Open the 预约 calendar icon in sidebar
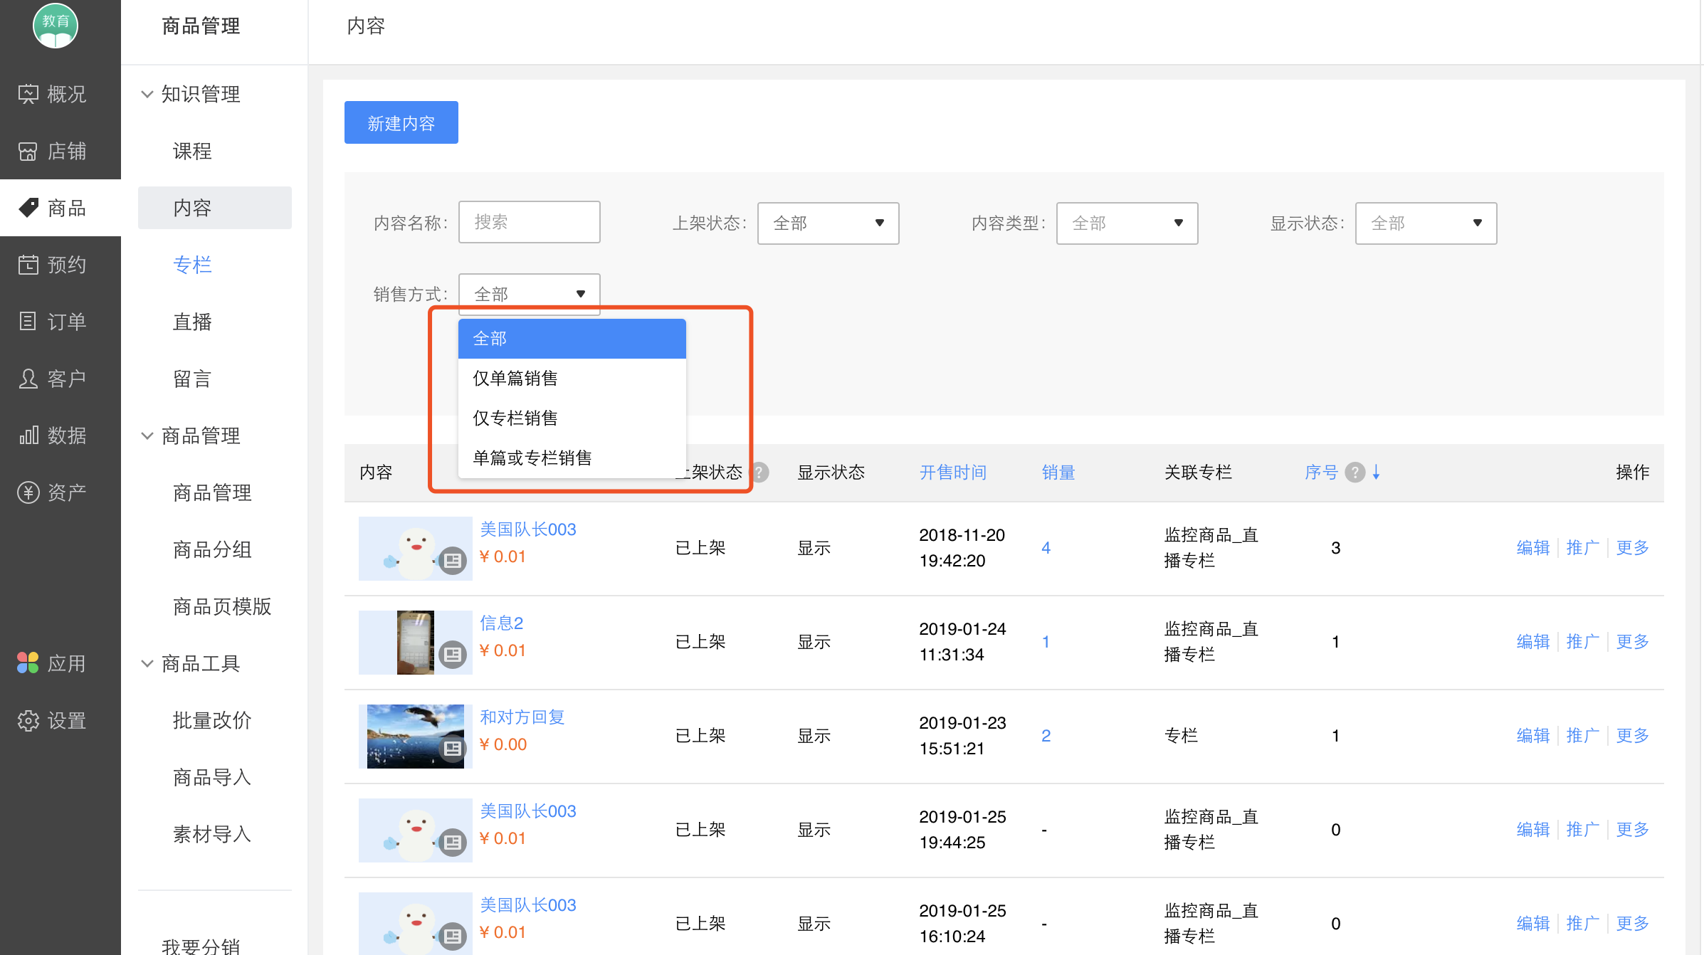This screenshot has height=955, width=1704. 28,265
